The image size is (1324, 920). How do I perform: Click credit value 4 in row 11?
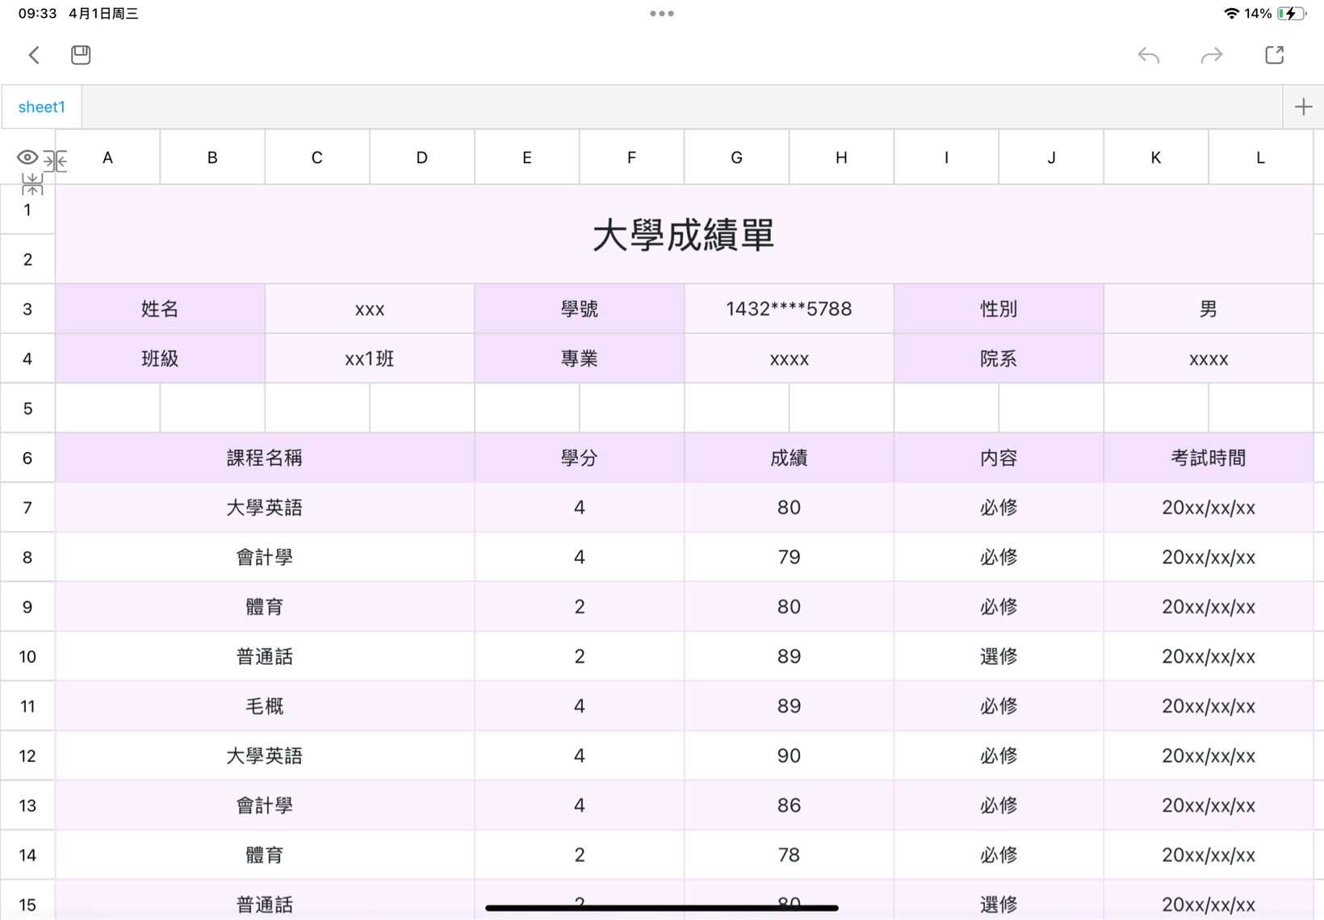pos(580,706)
